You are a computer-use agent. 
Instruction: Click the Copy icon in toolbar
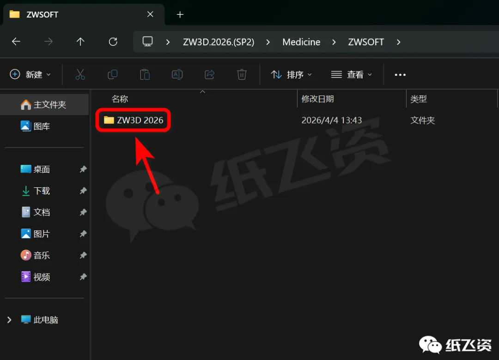click(113, 75)
